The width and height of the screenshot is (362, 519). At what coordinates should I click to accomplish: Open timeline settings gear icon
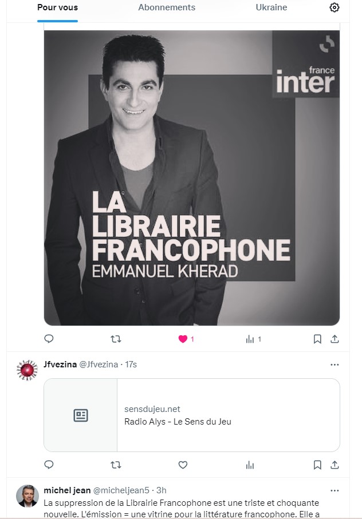click(335, 7)
